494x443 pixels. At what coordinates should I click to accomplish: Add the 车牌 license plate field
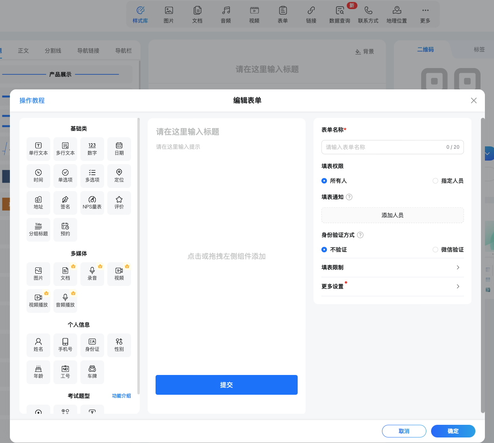click(x=92, y=372)
